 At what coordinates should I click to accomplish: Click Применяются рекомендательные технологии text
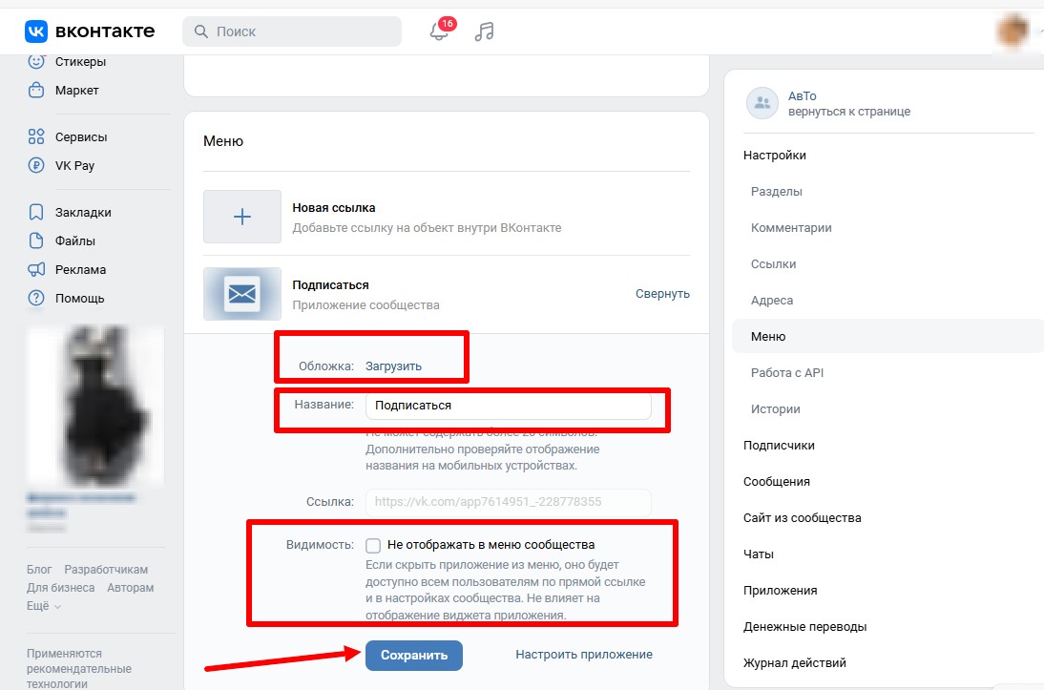79,669
